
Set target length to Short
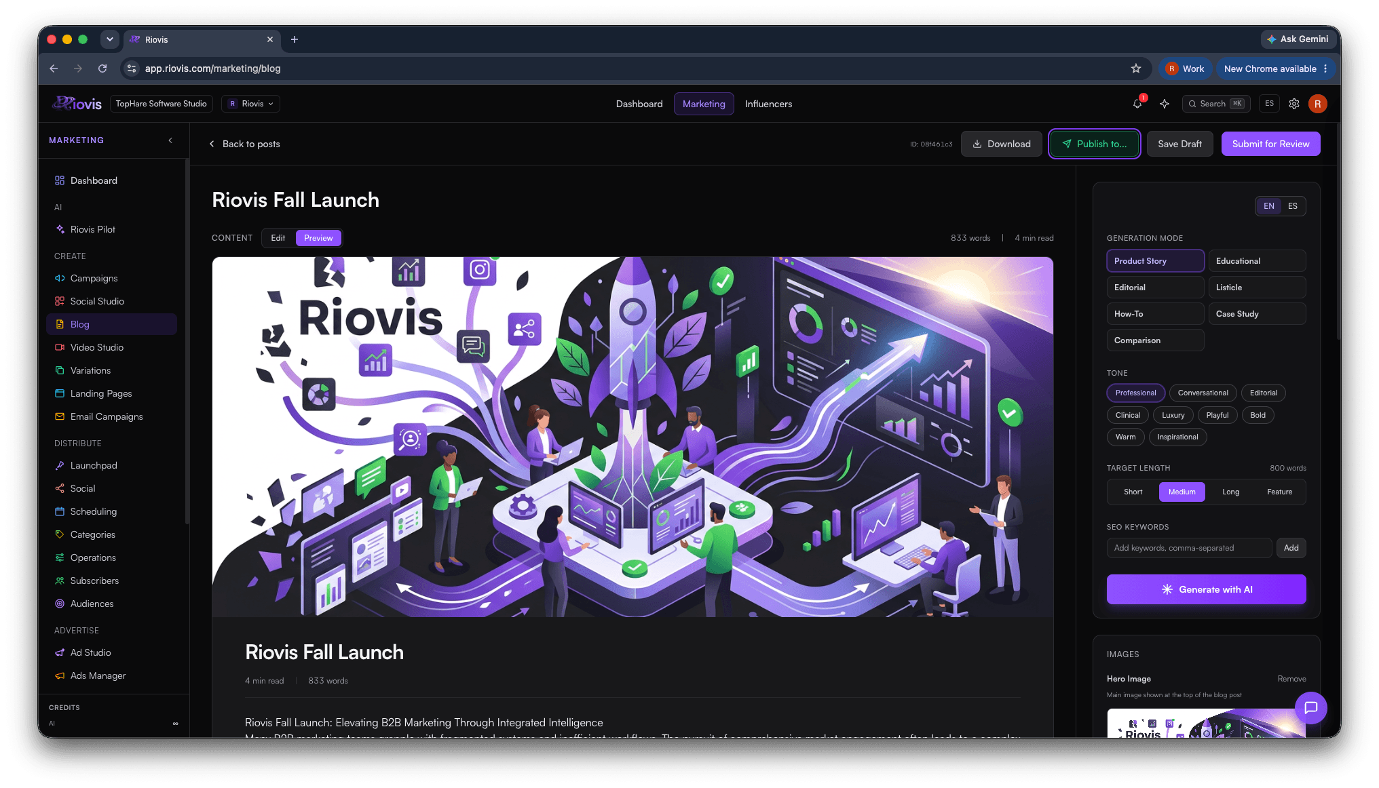[x=1133, y=492]
